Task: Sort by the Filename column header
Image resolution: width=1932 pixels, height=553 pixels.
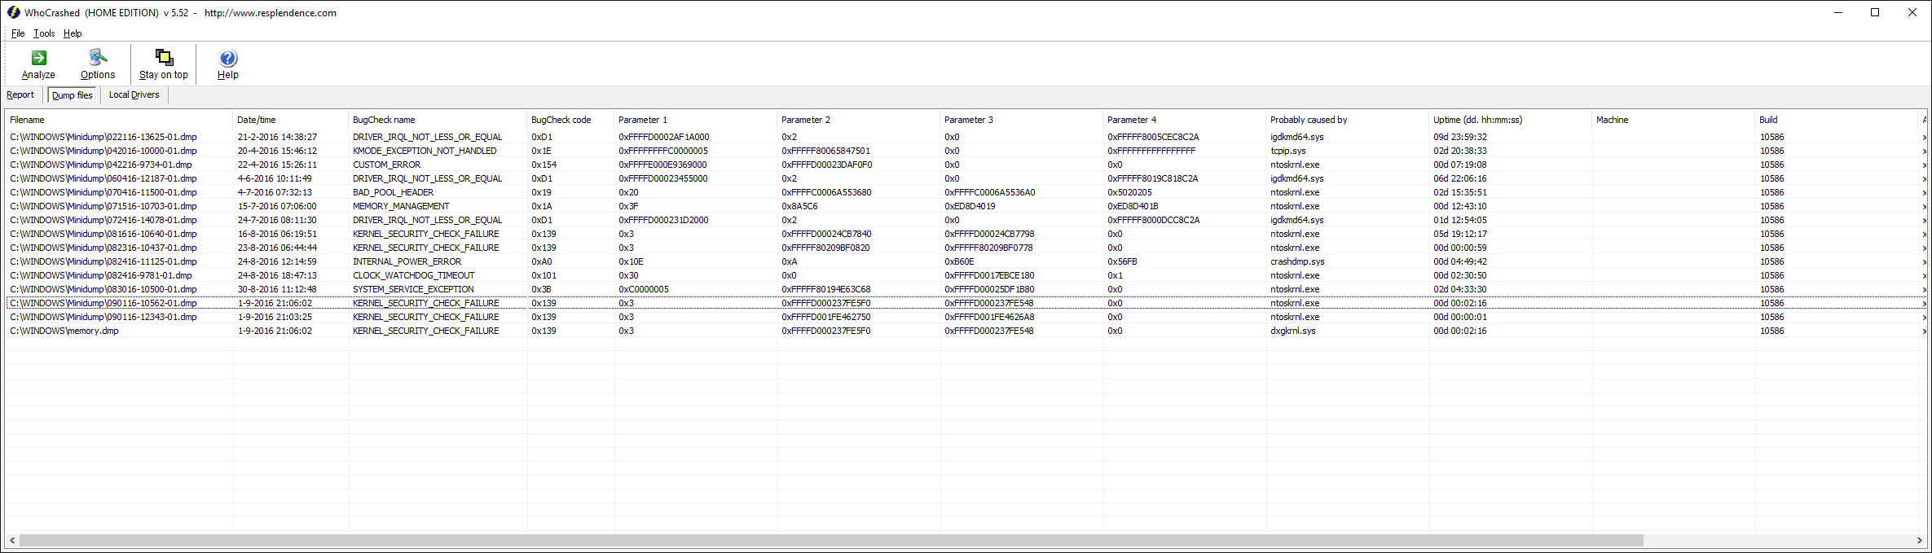Action: click(119, 120)
